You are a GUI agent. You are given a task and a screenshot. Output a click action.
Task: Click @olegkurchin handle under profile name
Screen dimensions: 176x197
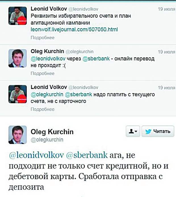click(47, 140)
